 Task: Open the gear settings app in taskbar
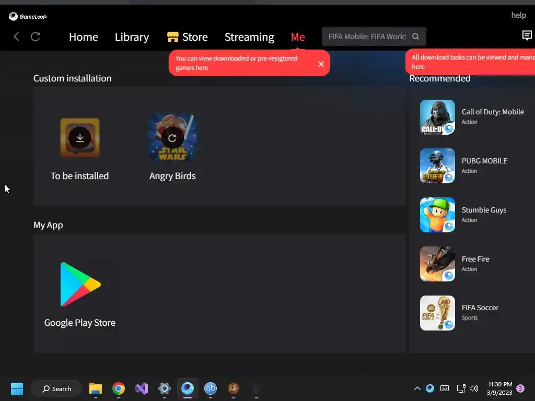(x=165, y=388)
